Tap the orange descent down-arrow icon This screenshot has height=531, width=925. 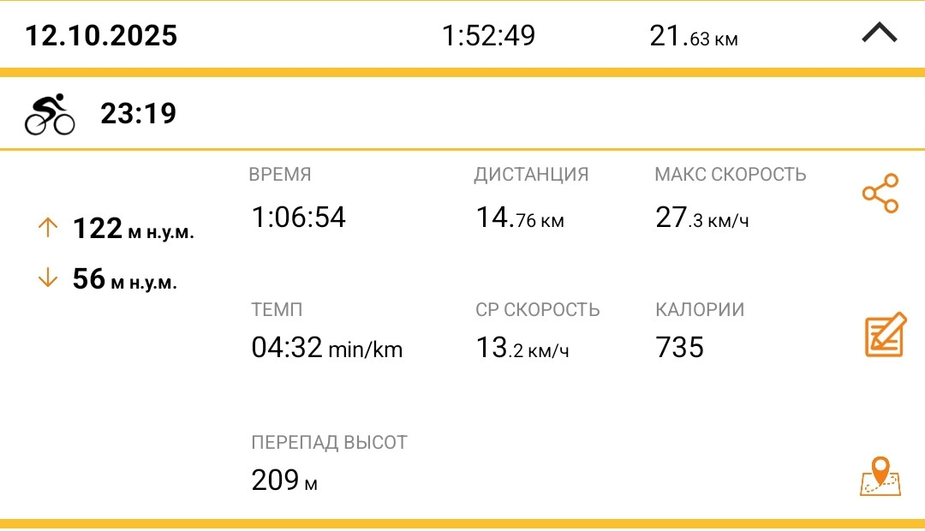48,277
